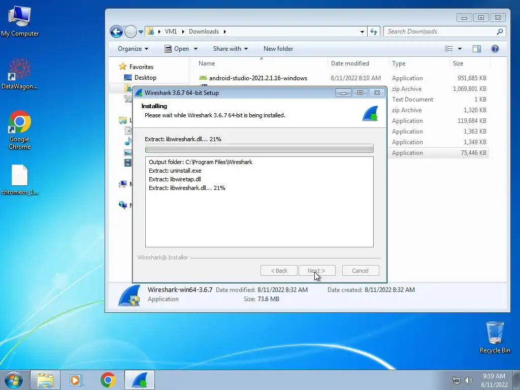The height and width of the screenshot is (390, 520).
Task: Open the view options dropdown arrow
Action: 460,49
